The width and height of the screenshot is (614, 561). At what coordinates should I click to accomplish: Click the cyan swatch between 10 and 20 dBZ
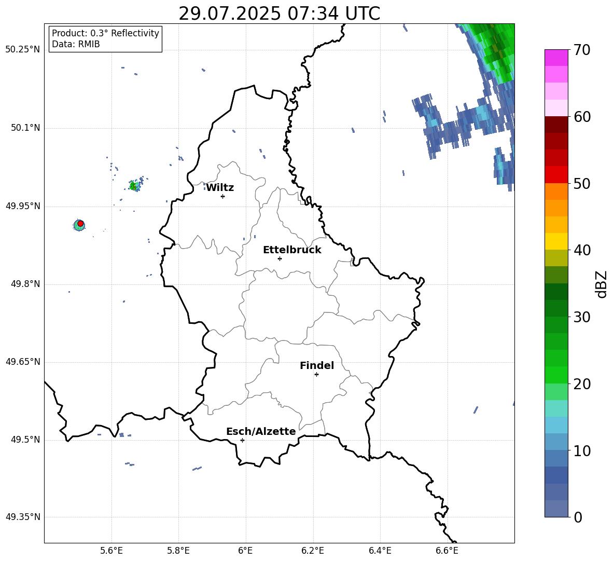556,425
